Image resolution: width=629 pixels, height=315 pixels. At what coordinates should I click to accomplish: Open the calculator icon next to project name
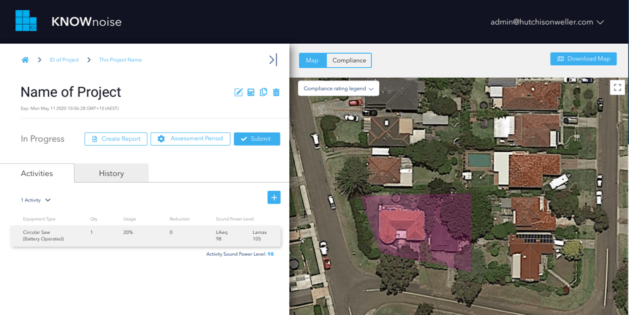coord(251,92)
